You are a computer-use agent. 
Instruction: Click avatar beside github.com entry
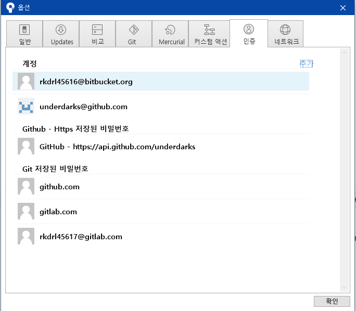point(26,187)
